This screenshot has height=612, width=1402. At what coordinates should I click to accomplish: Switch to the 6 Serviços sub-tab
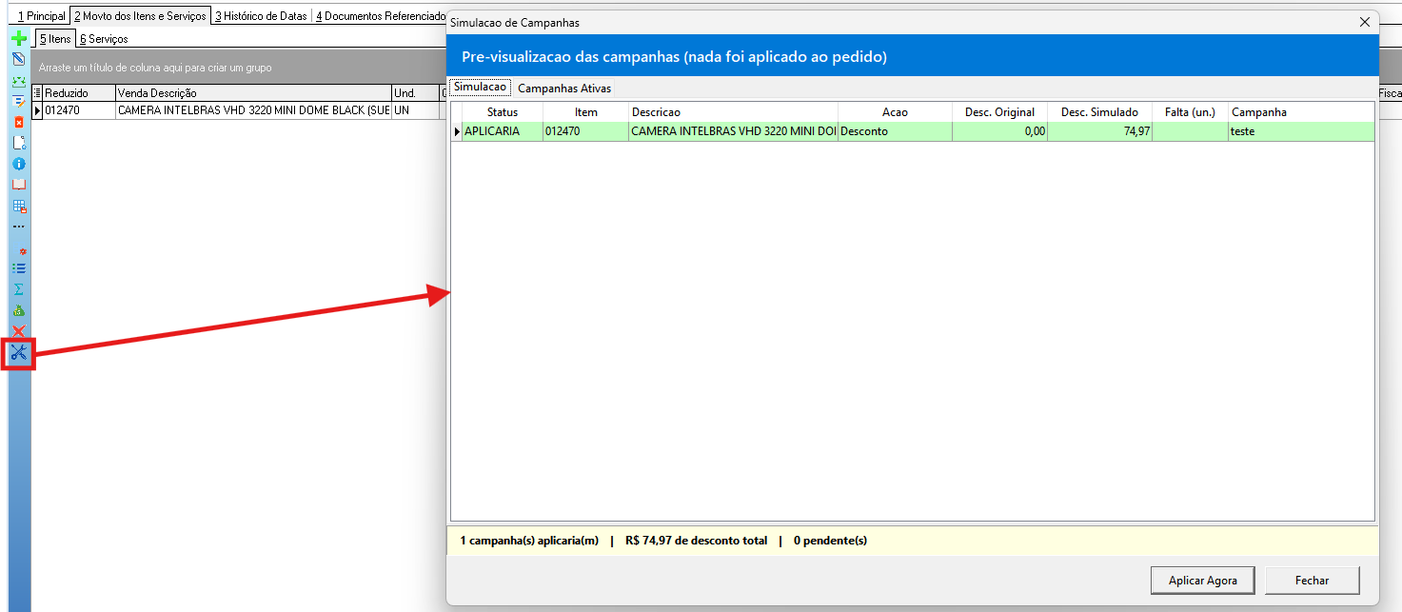[x=104, y=39]
